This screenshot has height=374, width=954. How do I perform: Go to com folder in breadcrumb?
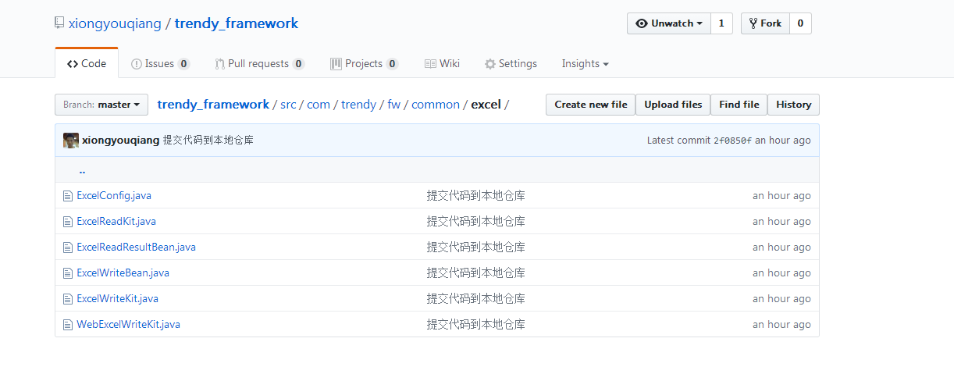pyautogui.click(x=319, y=105)
